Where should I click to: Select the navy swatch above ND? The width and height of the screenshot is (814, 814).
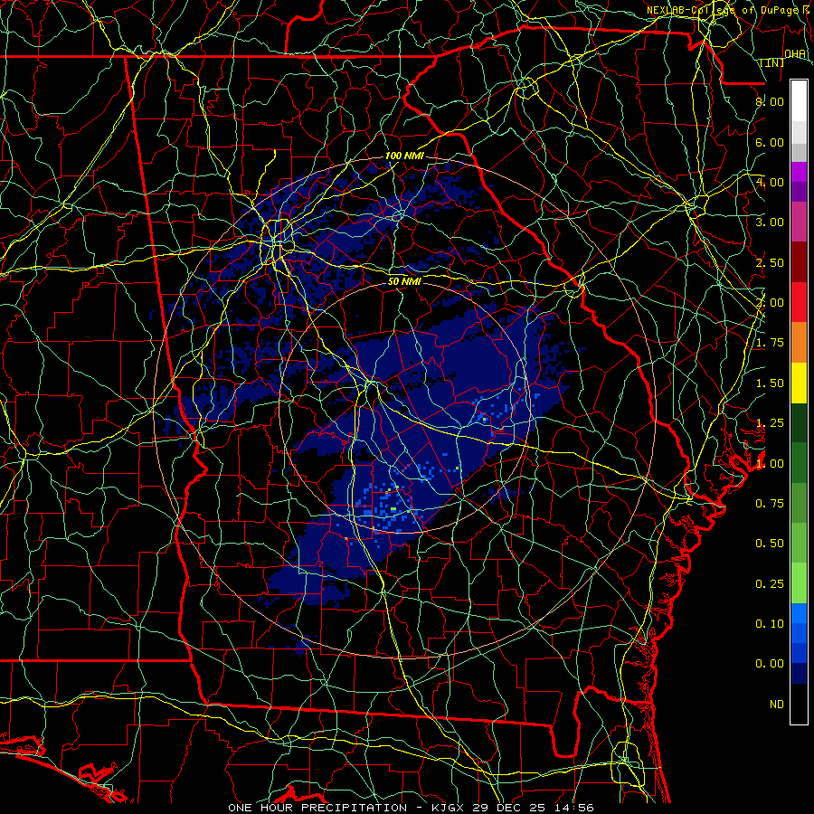click(799, 674)
